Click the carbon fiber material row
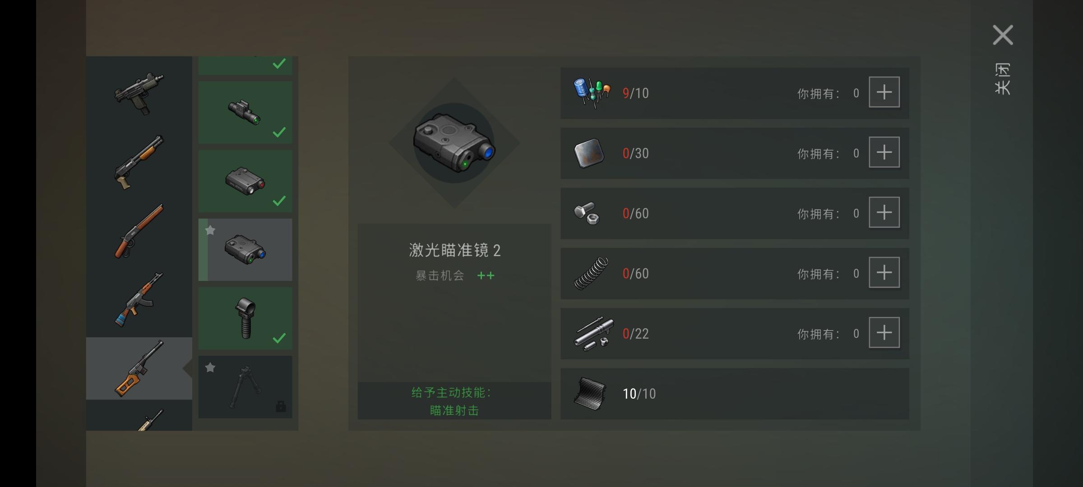This screenshot has height=487, width=1083. point(735,394)
